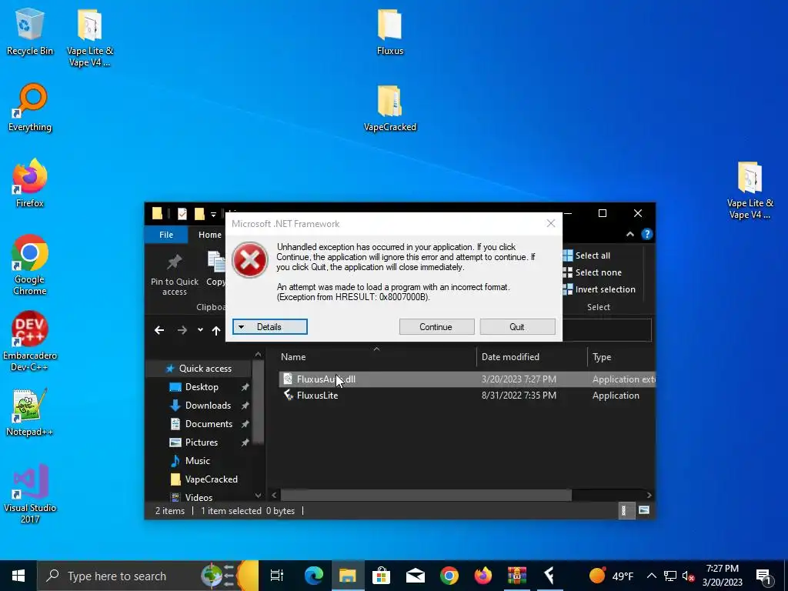
Task: Open Music in the navigation pane
Action: coord(197,461)
